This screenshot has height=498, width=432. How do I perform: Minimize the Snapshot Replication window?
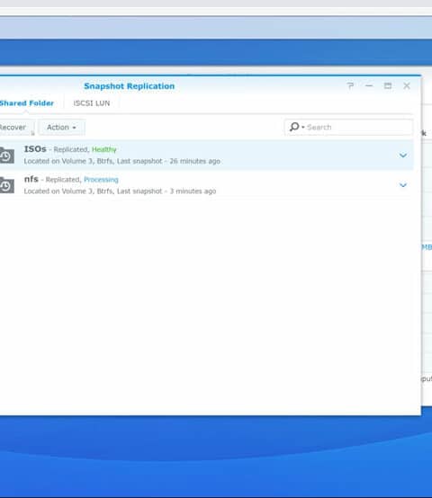click(x=369, y=85)
